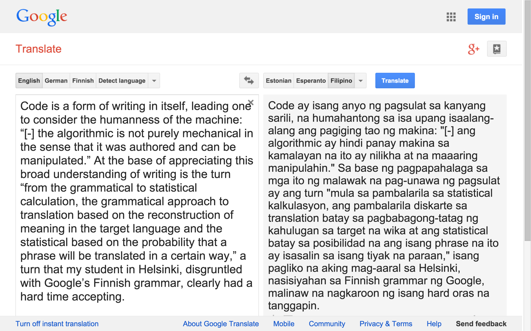The width and height of the screenshot is (531, 331).
Task: Open About Google Translate link
Action: tap(221, 324)
